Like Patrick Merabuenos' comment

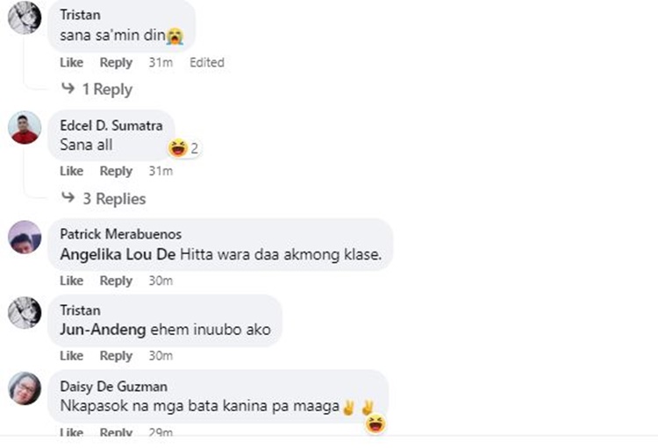(x=71, y=281)
